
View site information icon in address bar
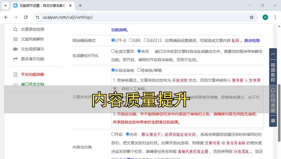point(38,17)
